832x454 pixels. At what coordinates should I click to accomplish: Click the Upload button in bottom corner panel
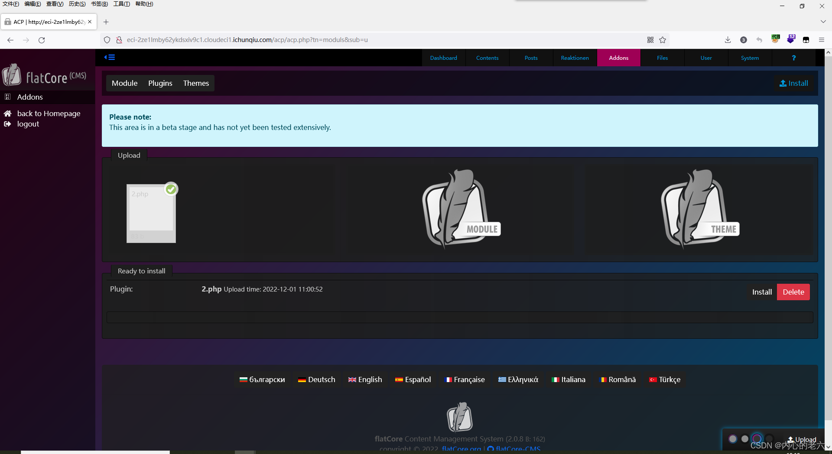point(802,439)
